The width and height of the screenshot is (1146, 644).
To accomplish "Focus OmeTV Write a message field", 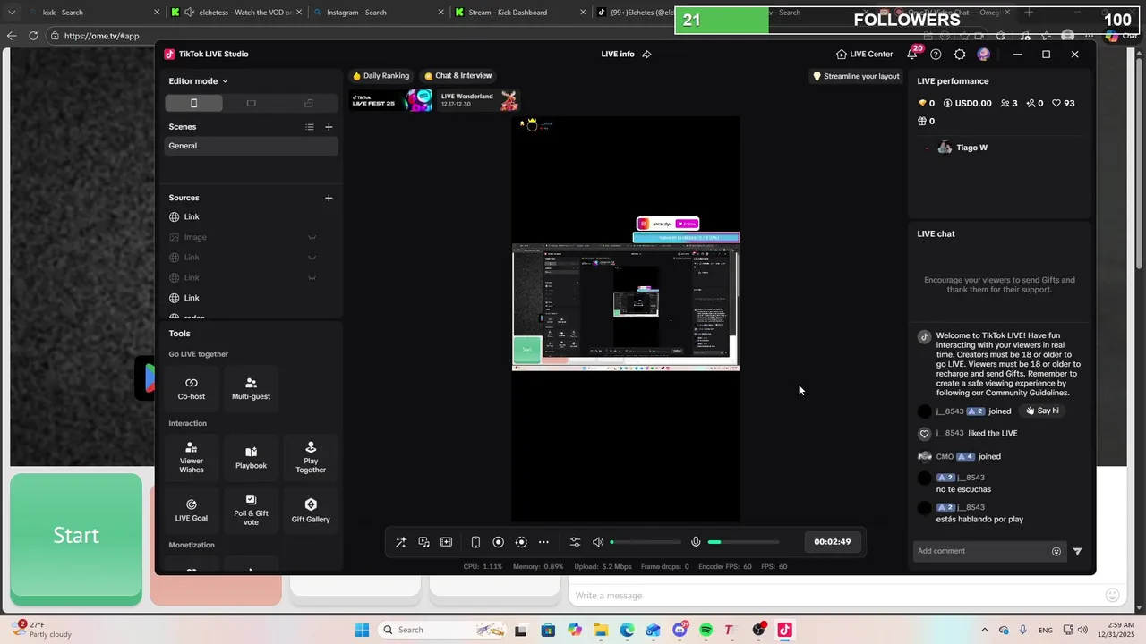I will (837, 596).
